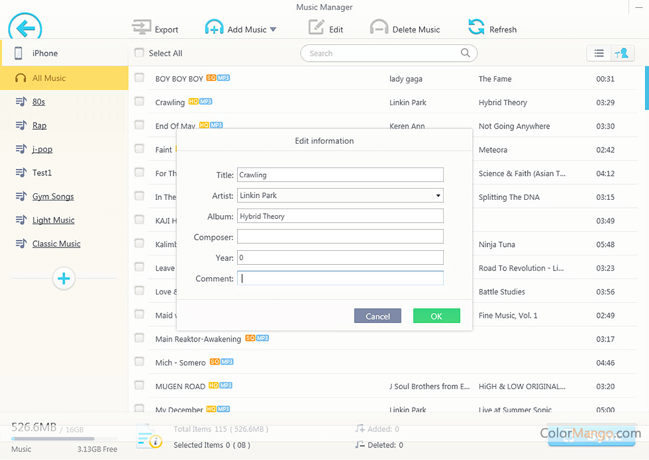Screen dimensions: 649x460
Task: Click the Delete Music icon
Action: 379,28
